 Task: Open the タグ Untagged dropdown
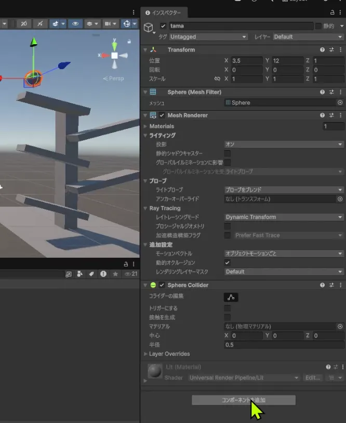point(208,37)
